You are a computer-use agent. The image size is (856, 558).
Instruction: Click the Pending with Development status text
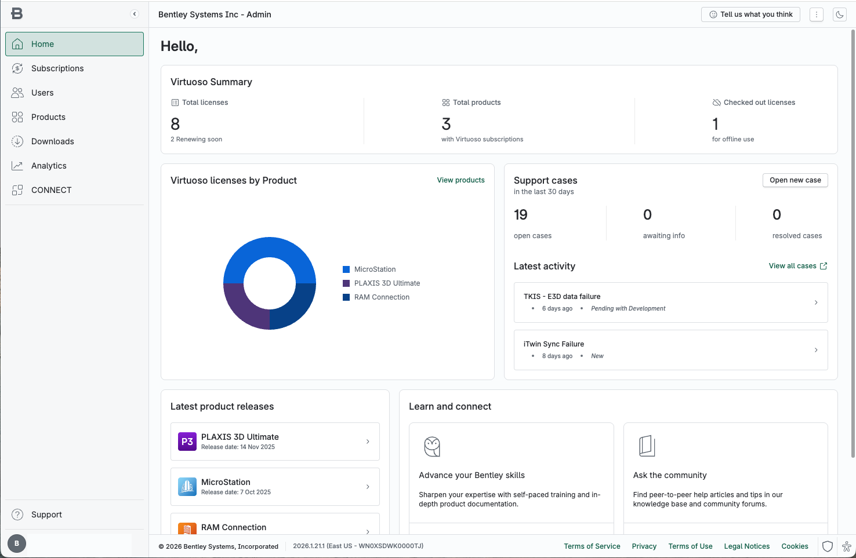point(628,309)
